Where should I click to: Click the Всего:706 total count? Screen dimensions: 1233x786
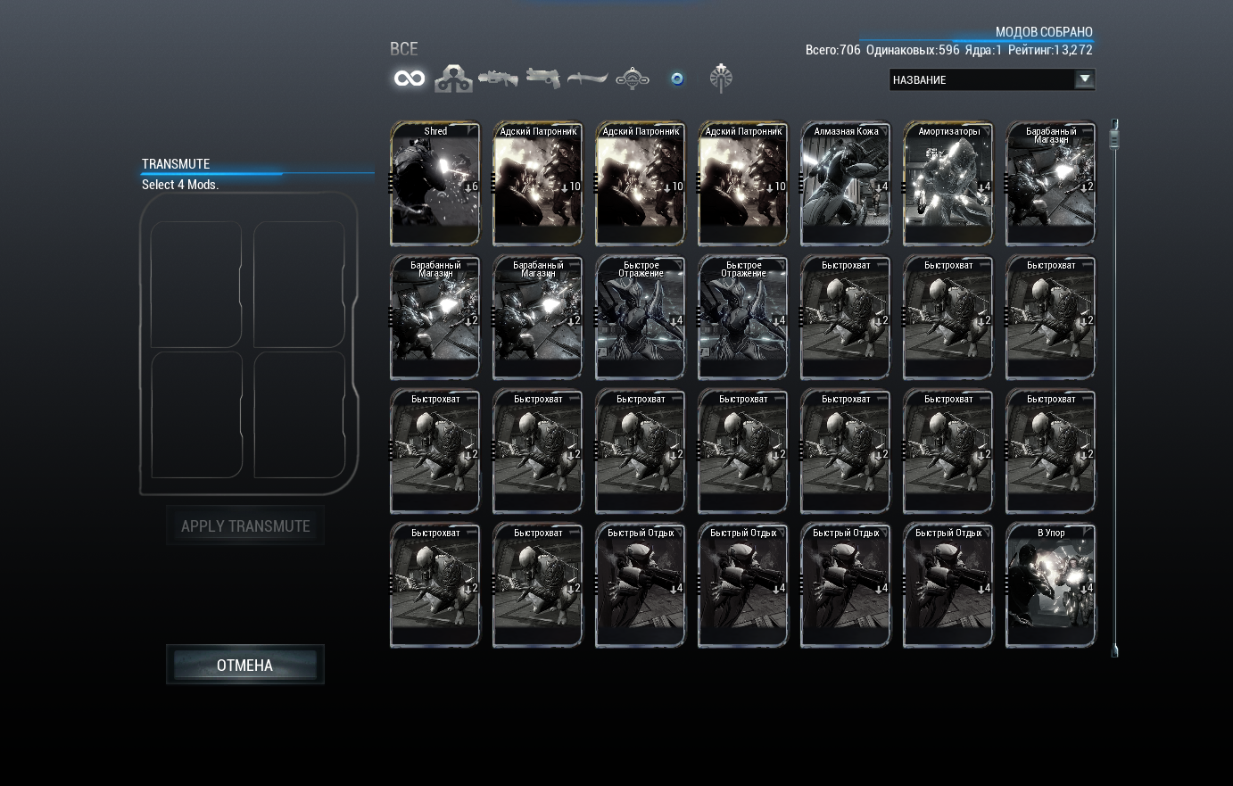[x=833, y=50]
